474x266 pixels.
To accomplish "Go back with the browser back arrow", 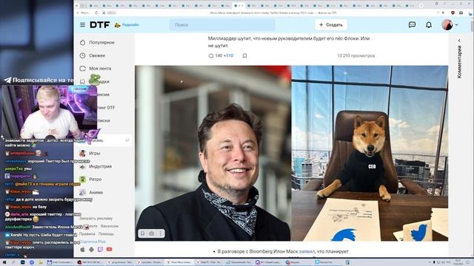I will pyautogui.click(x=78, y=13).
